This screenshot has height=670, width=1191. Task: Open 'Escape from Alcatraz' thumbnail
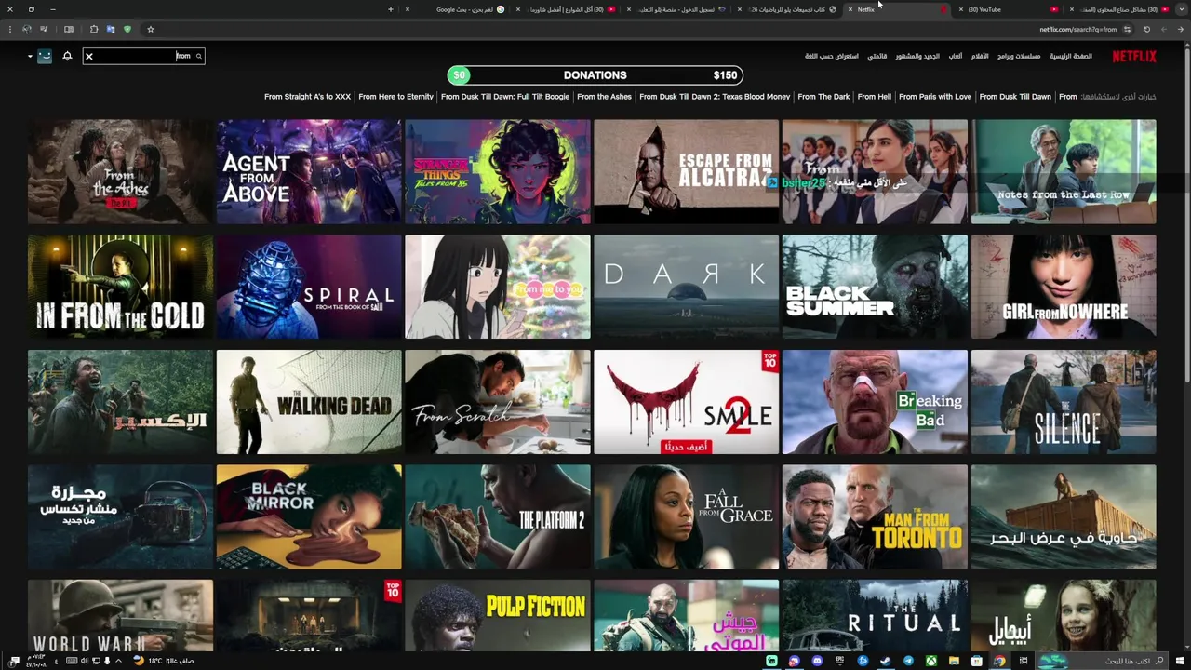686,171
